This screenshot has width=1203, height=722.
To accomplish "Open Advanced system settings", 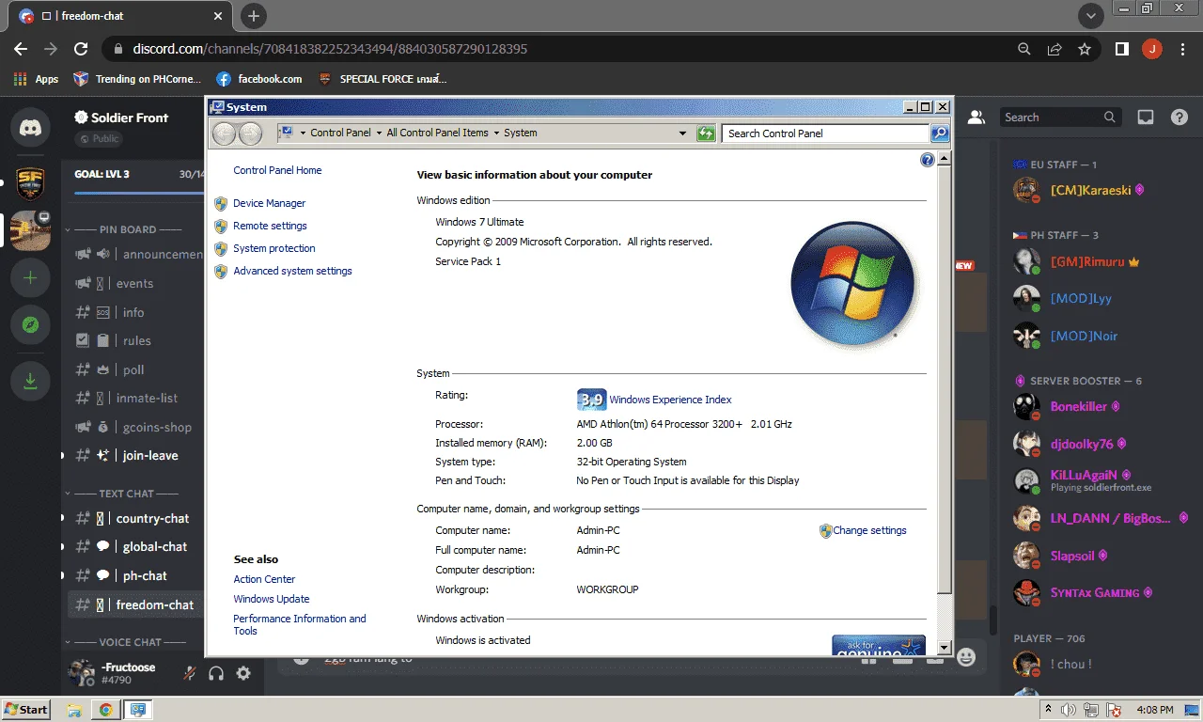I will click(x=292, y=271).
